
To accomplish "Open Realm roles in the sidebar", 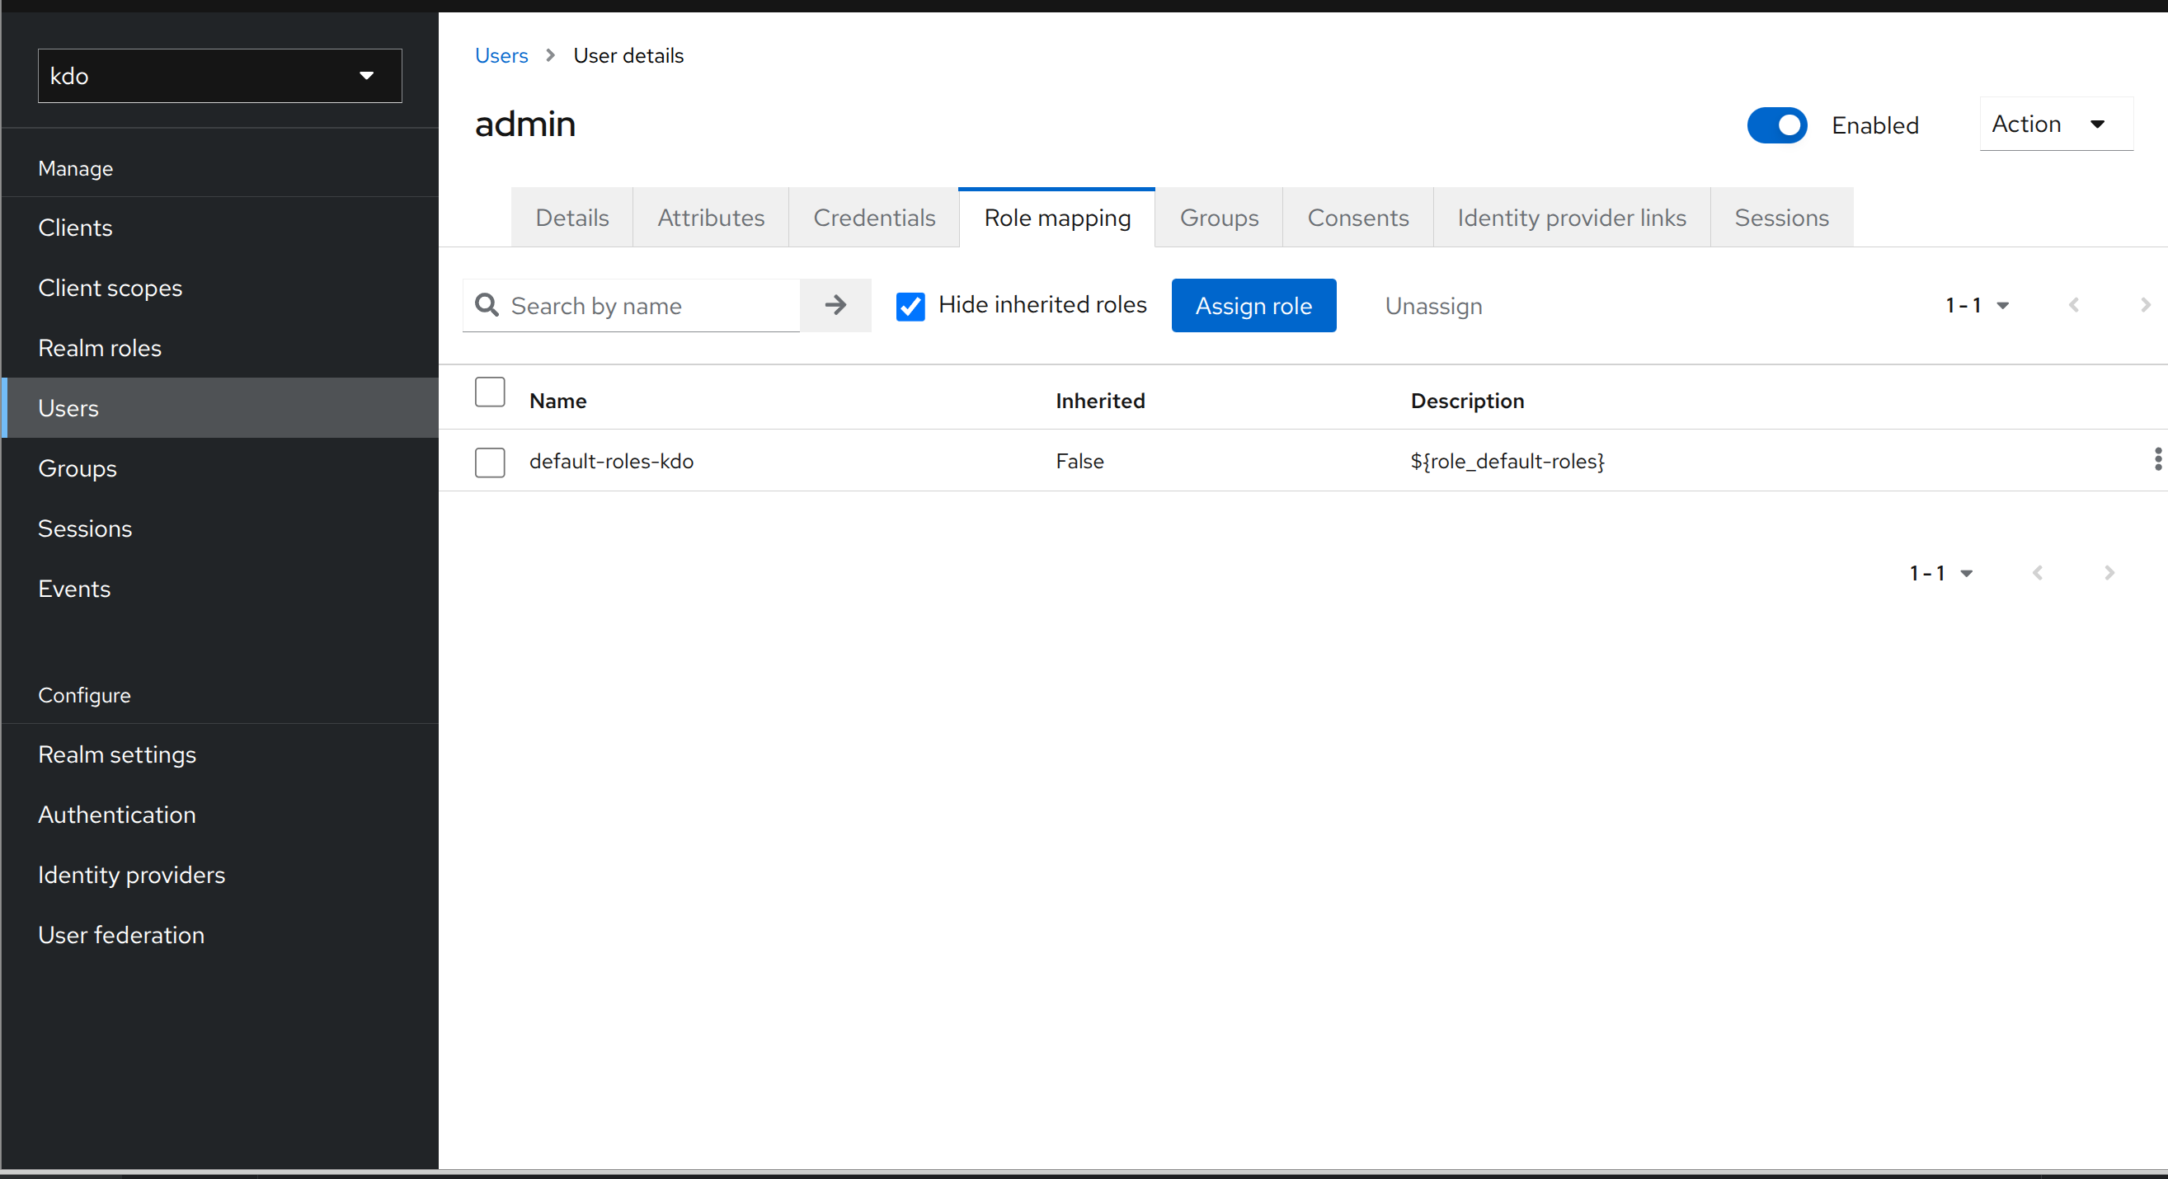I will (x=220, y=348).
